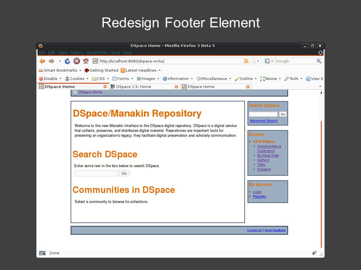Browse the Subjects link
361x270 pixels.
264,169
